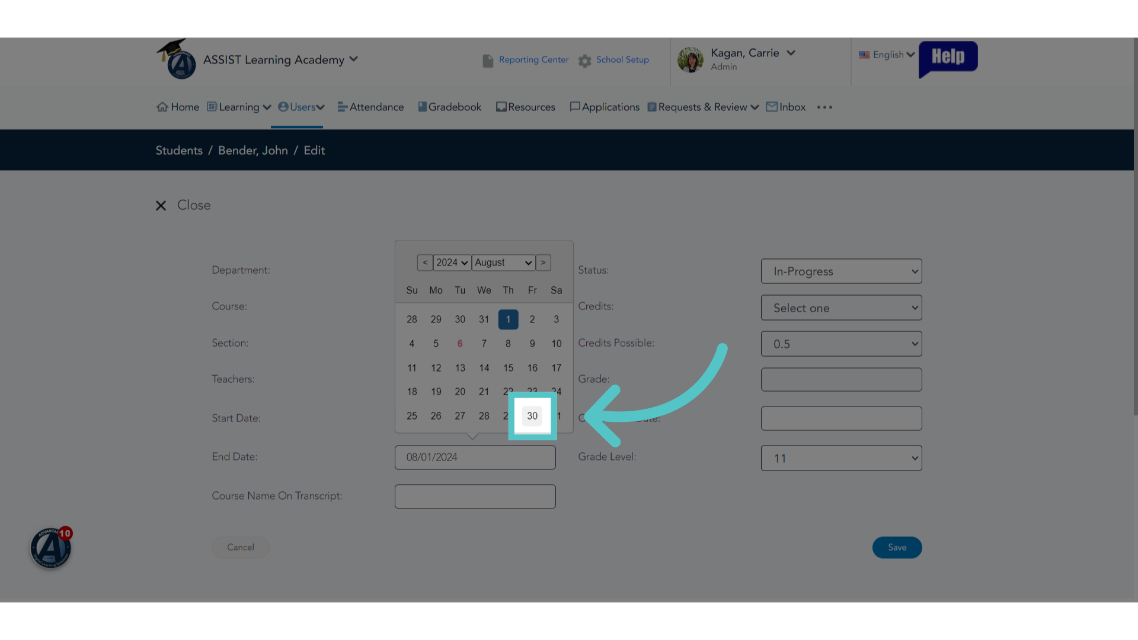Click the Bender, John breadcrumb link
Screen dimensions: 1138x640
253,151
